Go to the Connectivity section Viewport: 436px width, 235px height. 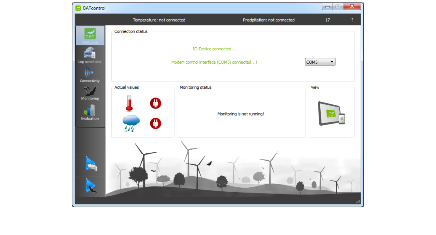coord(90,75)
